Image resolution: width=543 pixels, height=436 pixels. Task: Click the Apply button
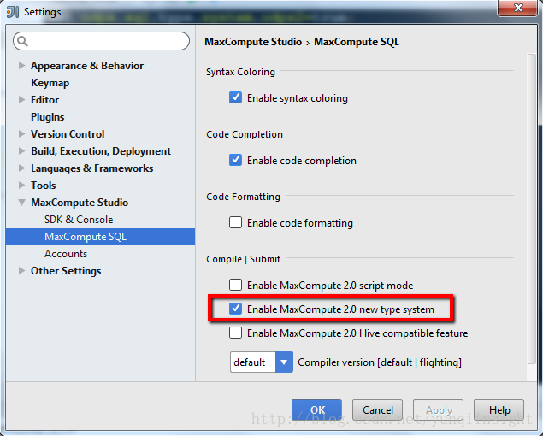click(438, 410)
